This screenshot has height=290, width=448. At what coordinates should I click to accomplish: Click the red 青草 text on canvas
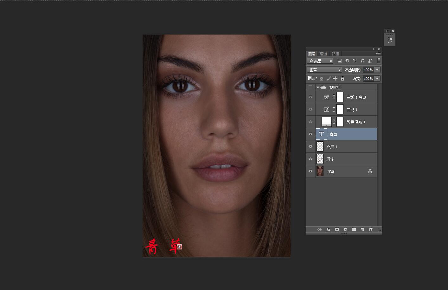tap(163, 247)
